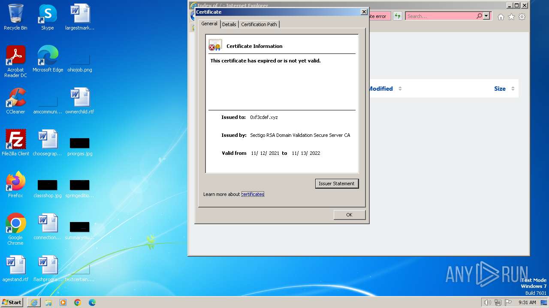Open network status tray icon
This screenshot has height=308, width=549.
(498, 302)
